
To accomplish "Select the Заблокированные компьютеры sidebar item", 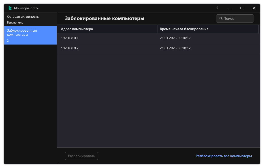I will pyautogui.click(x=30, y=35).
